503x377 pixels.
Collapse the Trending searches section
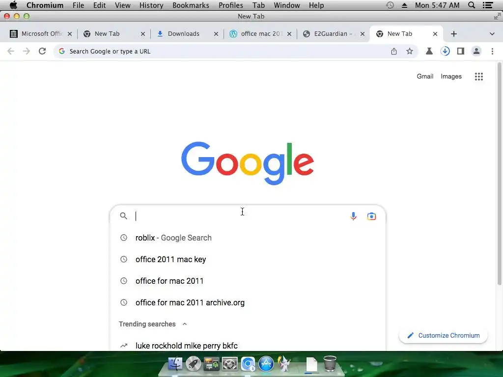[185, 324]
